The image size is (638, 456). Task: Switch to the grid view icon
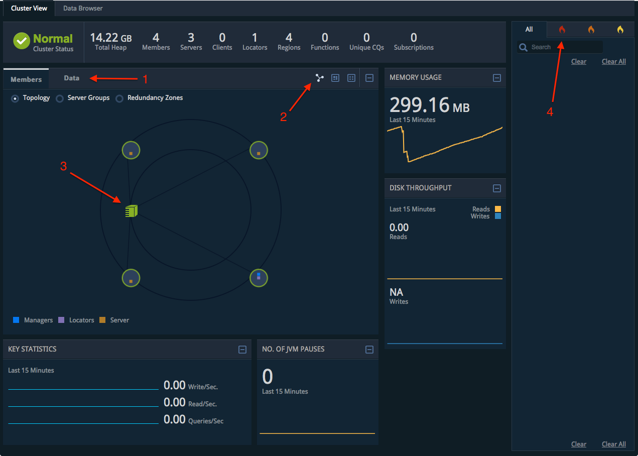[x=351, y=78]
